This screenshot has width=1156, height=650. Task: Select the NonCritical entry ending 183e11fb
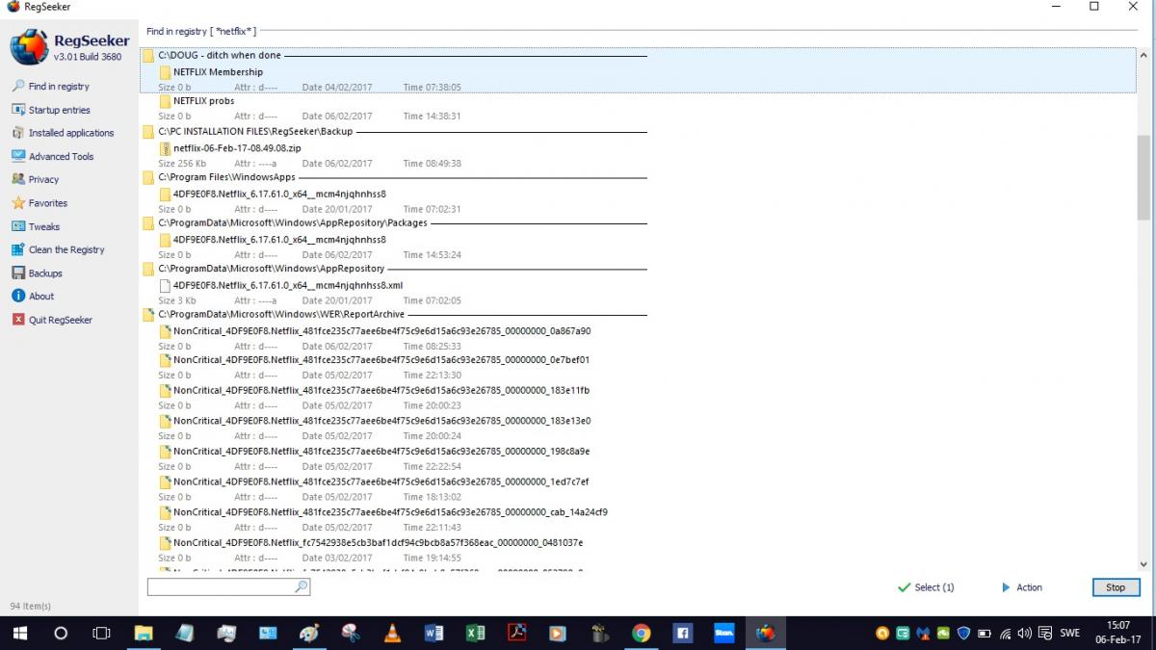pyautogui.click(x=381, y=390)
